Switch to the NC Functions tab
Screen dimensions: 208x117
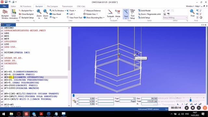[26, 6]
